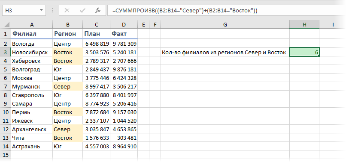Select the cell containing Чита

32,138
